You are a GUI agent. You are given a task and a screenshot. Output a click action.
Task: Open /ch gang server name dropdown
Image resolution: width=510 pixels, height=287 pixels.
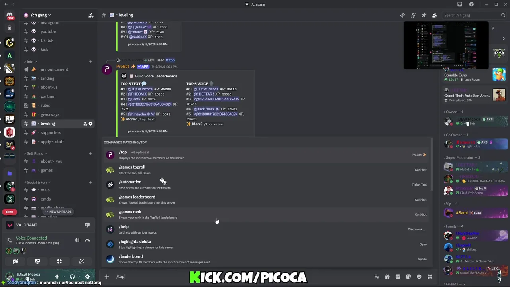click(x=41, y=15)
